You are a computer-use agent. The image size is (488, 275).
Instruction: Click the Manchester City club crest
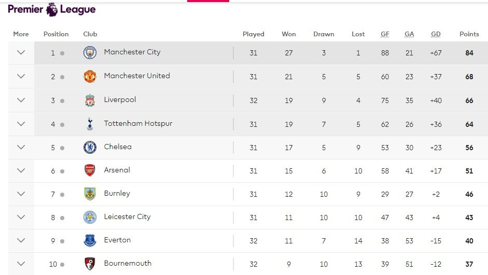(90, 53)
